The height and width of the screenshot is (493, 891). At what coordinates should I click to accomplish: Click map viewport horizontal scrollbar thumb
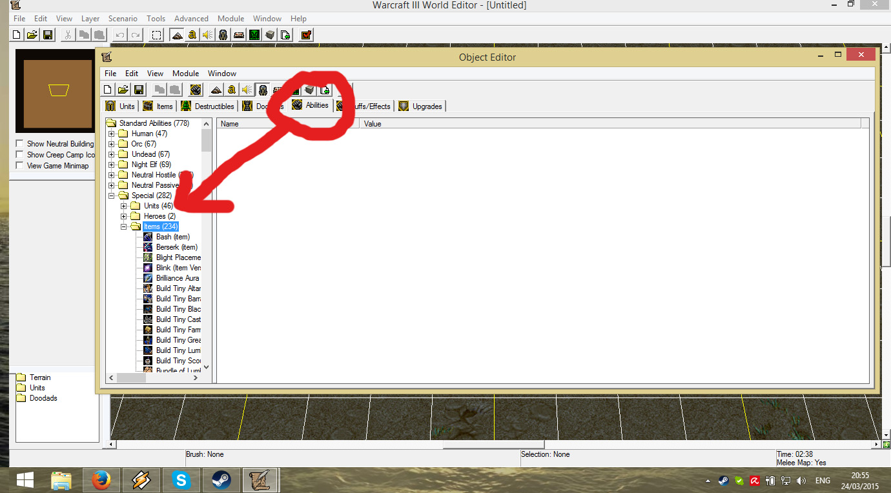coord(493,445)
